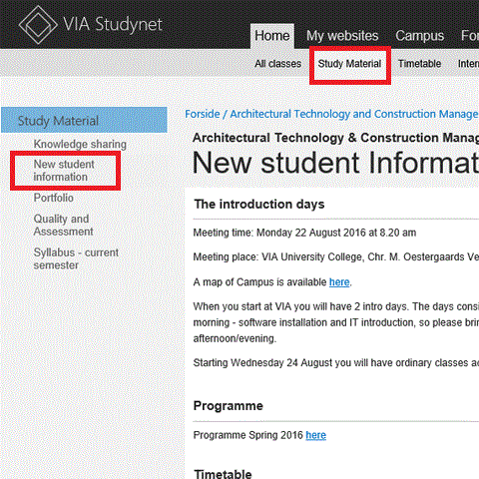Open Portfolio in the sidebar

[x=54, y=198]
